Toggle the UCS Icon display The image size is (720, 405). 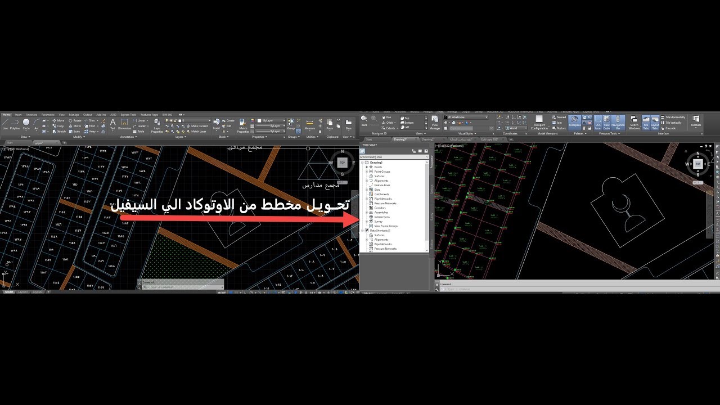point(598,123)
